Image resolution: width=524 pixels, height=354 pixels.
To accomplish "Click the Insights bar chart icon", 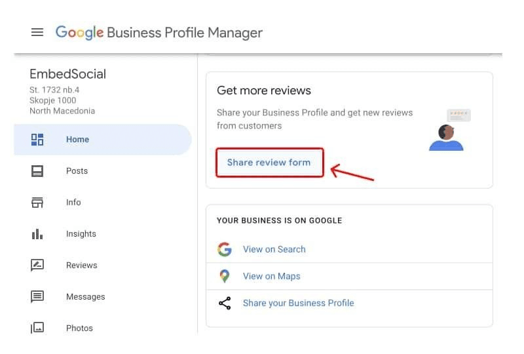I will [37, 234].
